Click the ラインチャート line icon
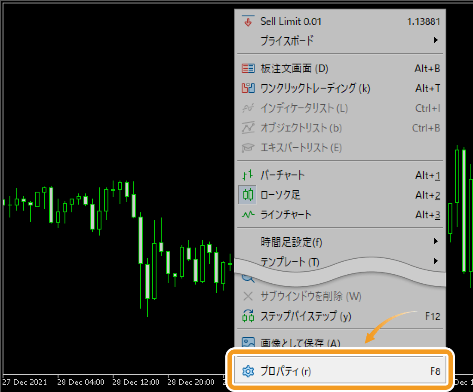This screenshot has height=392, width=473. click(248, 214)
